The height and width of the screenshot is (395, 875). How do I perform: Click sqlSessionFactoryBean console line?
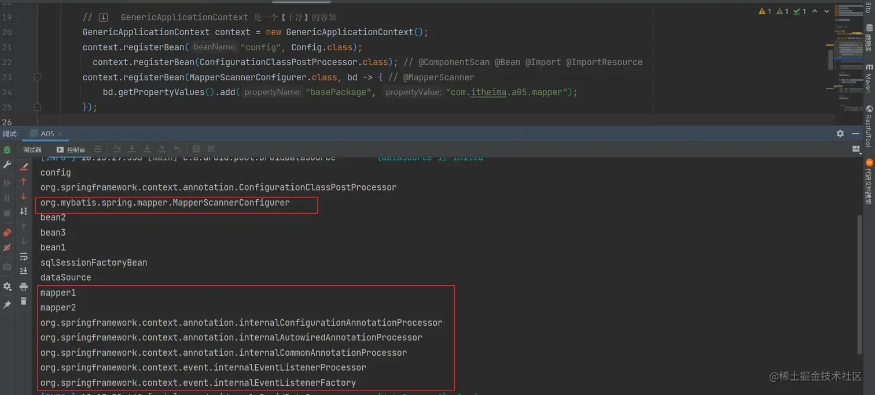(x=94, y=263)
